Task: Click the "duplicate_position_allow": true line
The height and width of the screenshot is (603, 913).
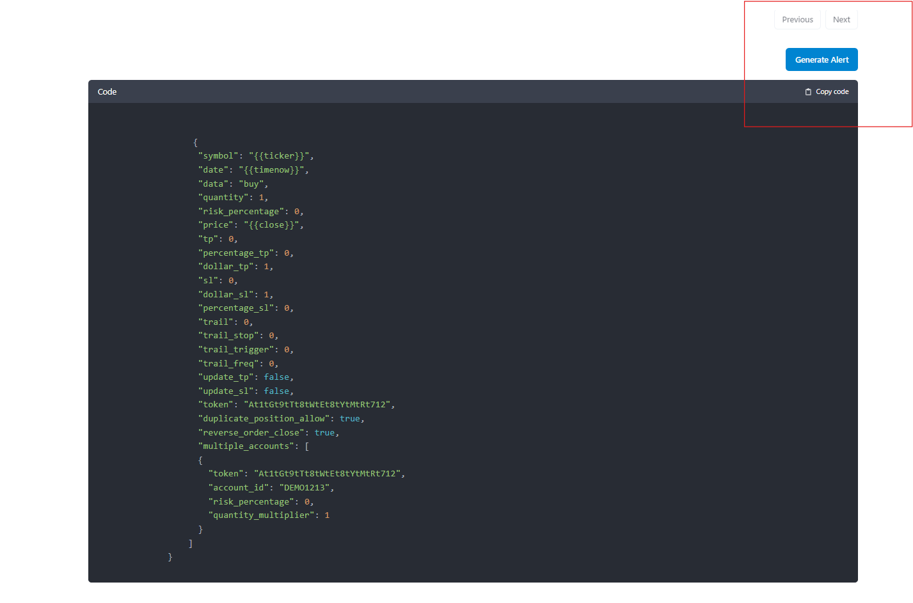Action: pyautogui.click(x=281, y=419)
